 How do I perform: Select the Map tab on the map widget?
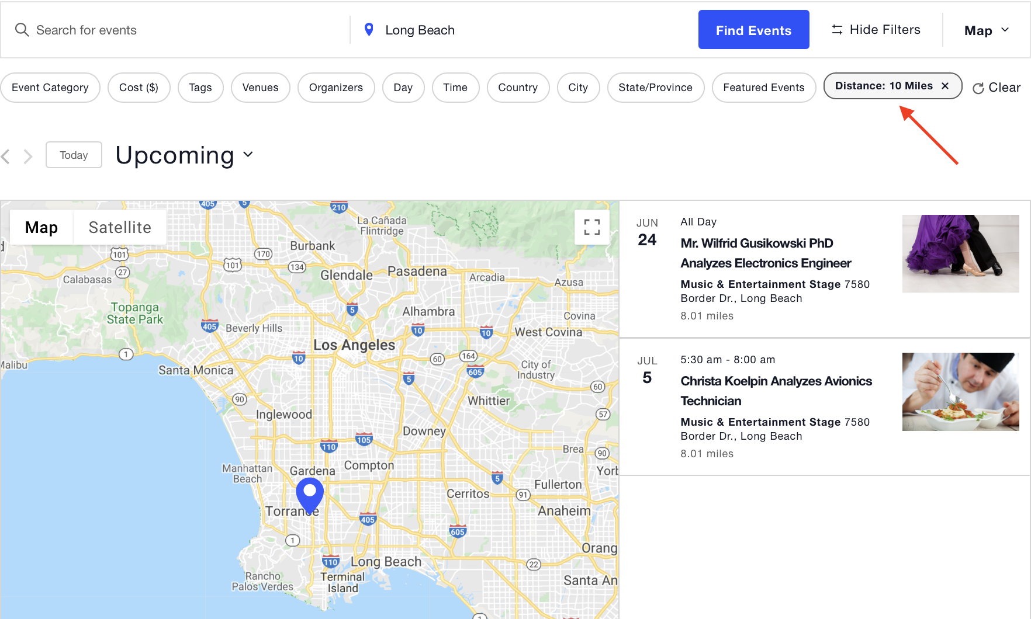click(40, 227)
